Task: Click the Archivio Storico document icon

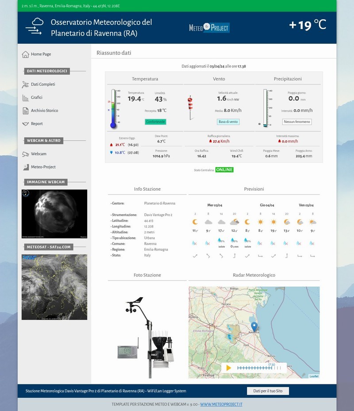Action: coord(26,111)
